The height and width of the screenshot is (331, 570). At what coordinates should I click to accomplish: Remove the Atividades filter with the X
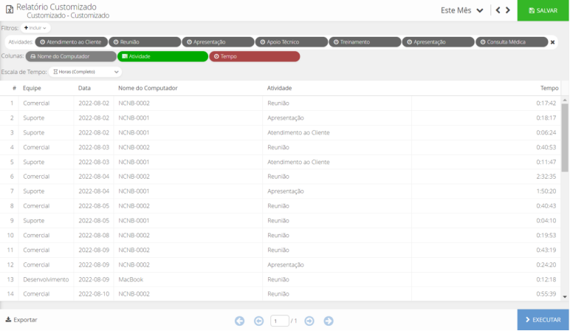tap(552, 42)
